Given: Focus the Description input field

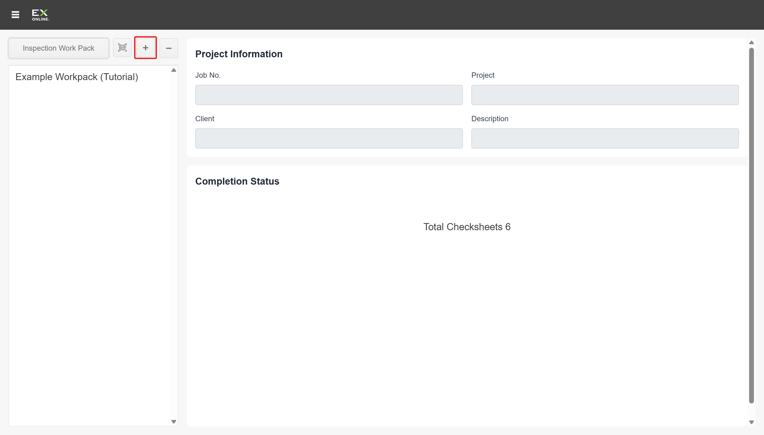Looking at the screenshot, I should 605,139.
